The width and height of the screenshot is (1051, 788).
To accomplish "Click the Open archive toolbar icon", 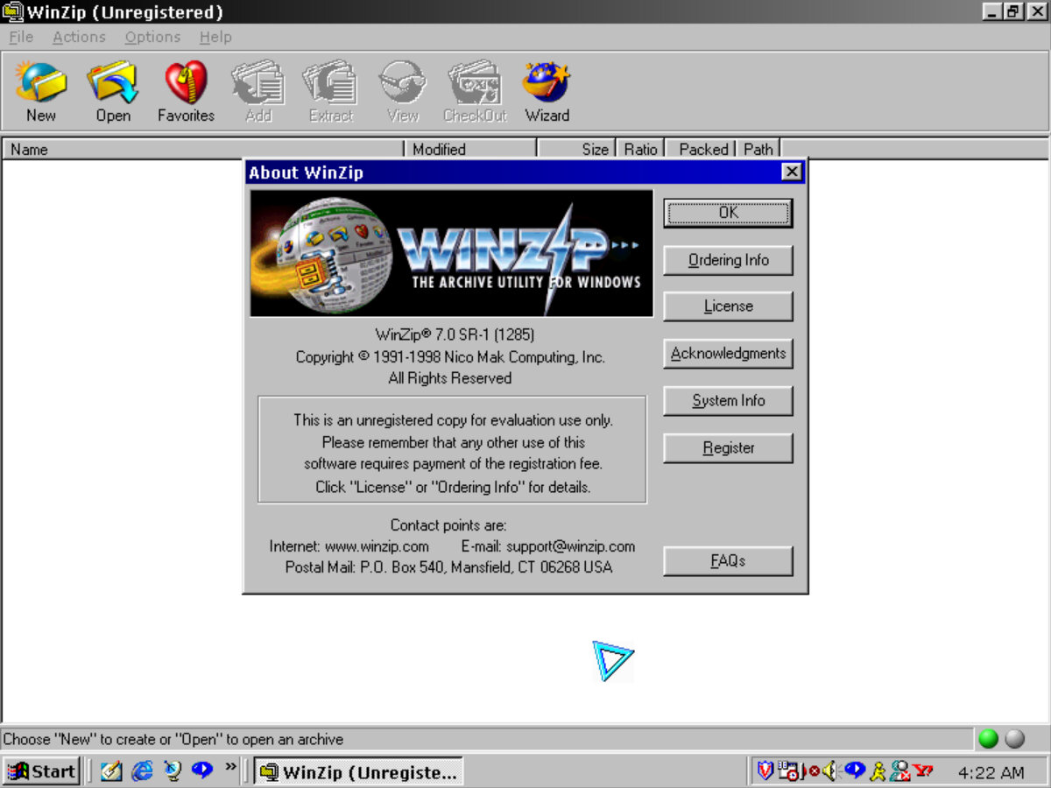I will click(113, 91).
